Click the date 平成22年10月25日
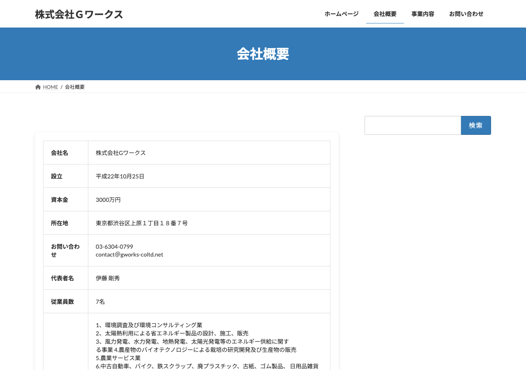Image resolution: width=526 pixels, height=370 pixels. click(120, 176)
